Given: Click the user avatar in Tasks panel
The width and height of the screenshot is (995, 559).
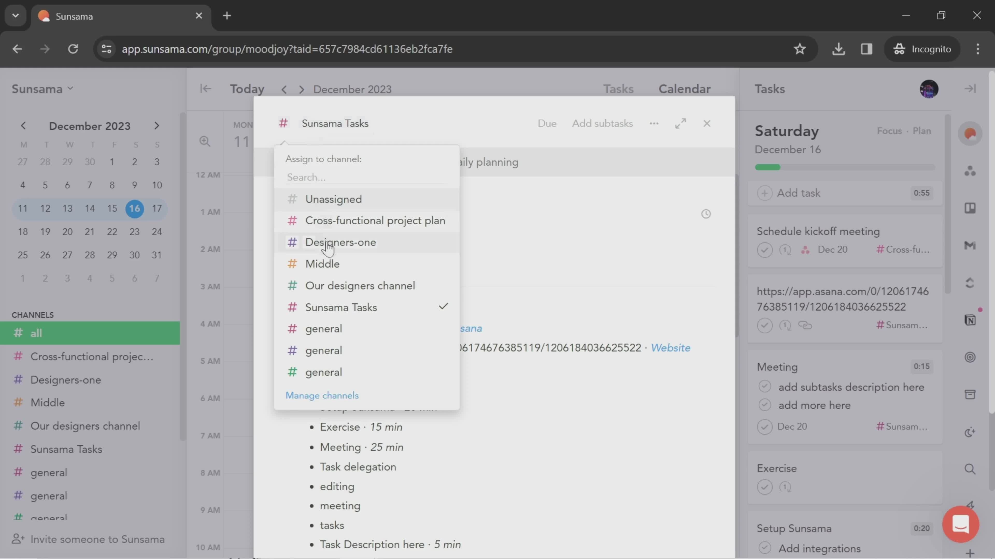Looking at the screenshot, I should point(929,89).
